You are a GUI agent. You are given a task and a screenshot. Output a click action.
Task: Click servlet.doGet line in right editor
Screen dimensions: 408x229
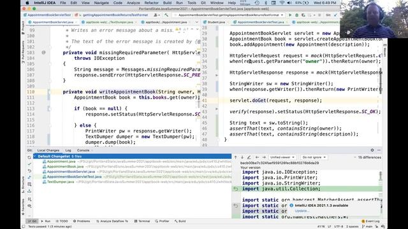pos(275,101)
